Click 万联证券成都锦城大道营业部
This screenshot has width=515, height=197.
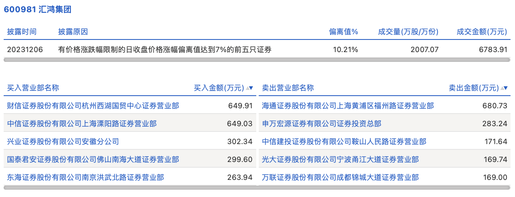[x=340, y=177]
